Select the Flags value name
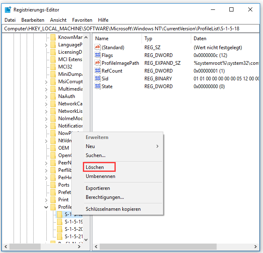 (107, 55)
